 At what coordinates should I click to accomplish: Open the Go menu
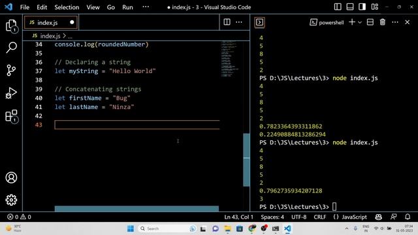coord(110,7)
